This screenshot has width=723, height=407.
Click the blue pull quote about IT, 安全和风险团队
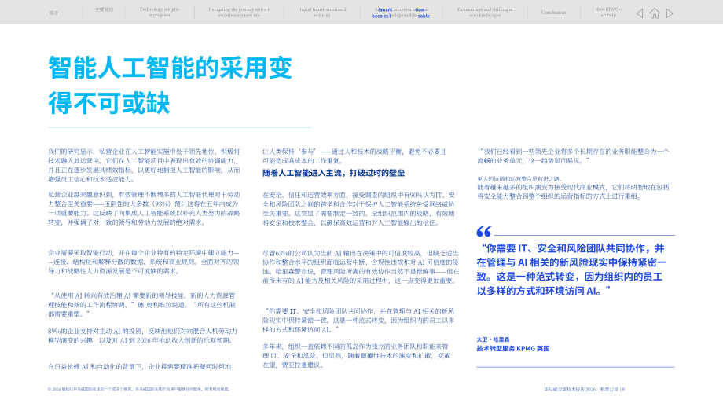tap(572, 269)
